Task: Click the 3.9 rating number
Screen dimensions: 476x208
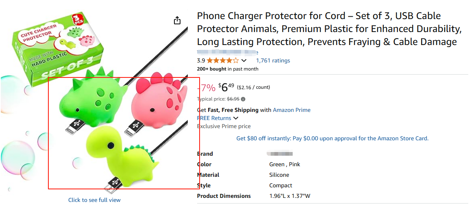Action: pyautogui.click(x=201, y=61)
